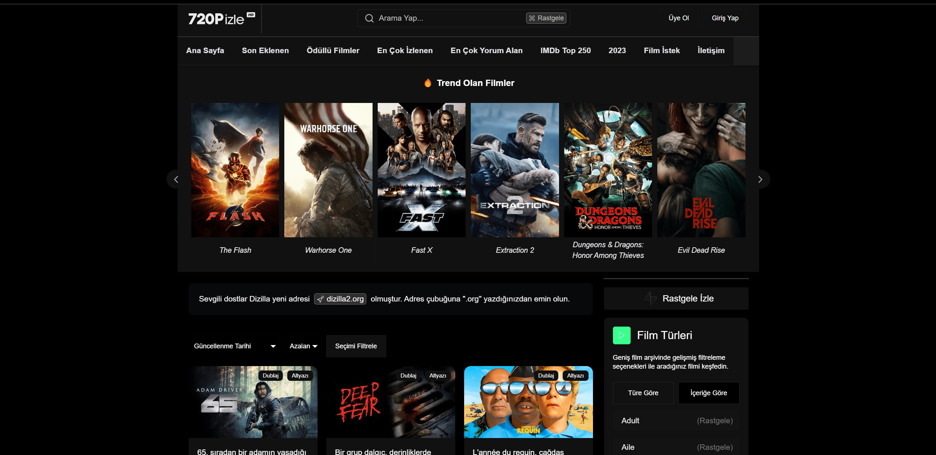Go to Ana Sayfa
The image size is (936, 455).
click(205, 51)
